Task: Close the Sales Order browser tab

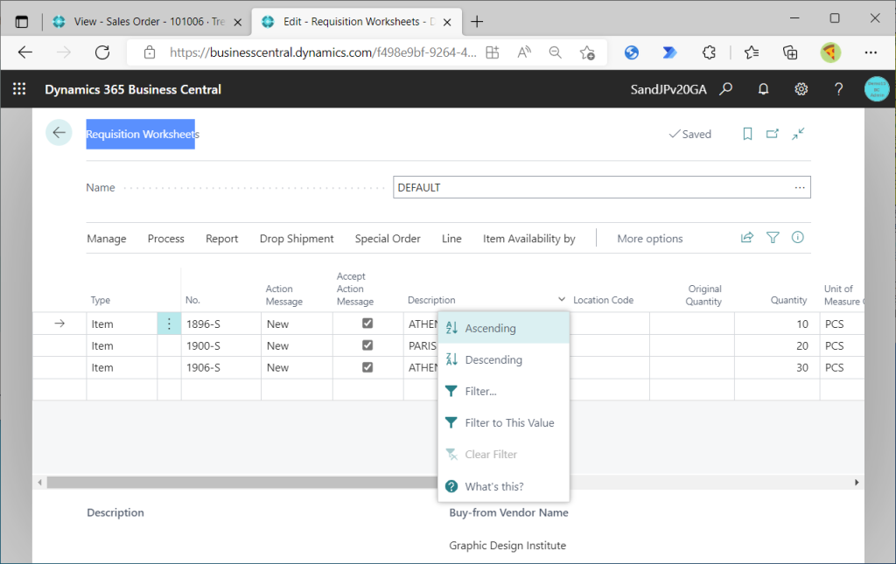Action: [x=238, y=22]
